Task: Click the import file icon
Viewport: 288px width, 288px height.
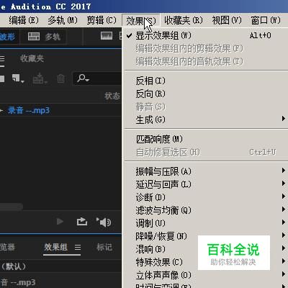Action: click(x=40, y=78)
